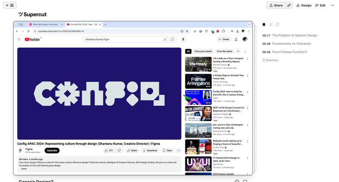Open the YouTube account avatar
The image size is (339, 182).
[x=245, y=39]
